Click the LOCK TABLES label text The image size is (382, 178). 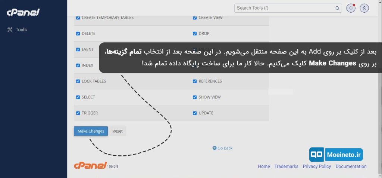94,81
